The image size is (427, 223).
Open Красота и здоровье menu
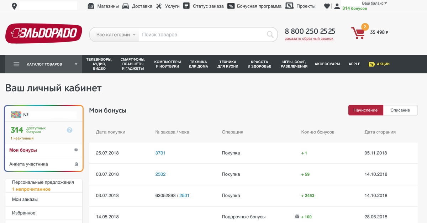(x=259, y=64)
